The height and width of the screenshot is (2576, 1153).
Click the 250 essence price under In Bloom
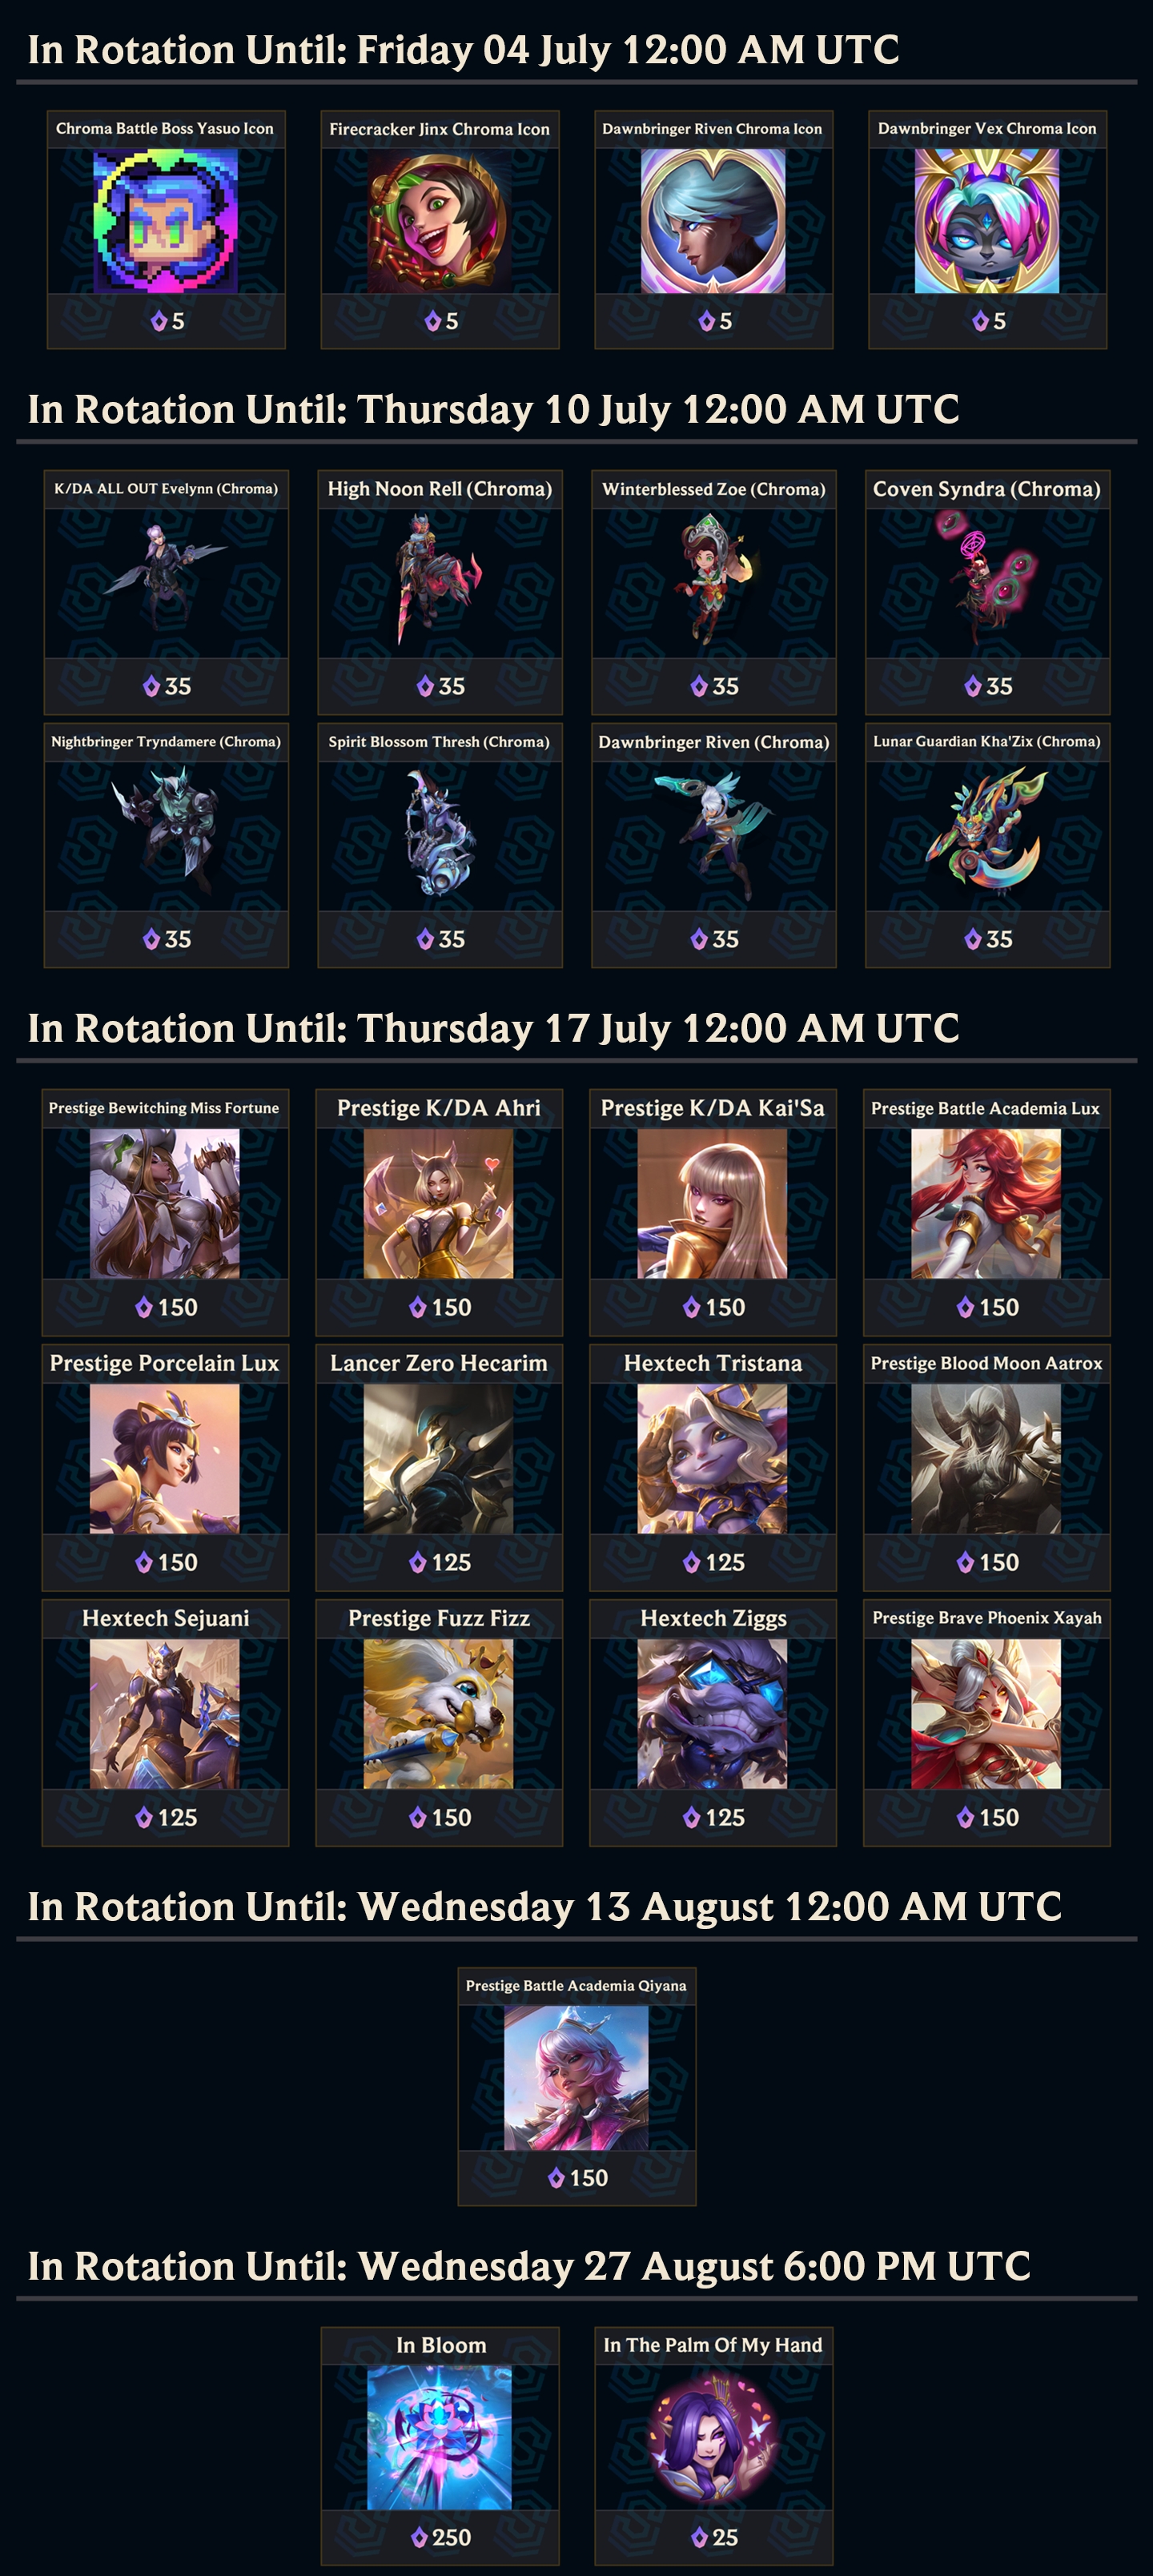tap(441, 2537)
